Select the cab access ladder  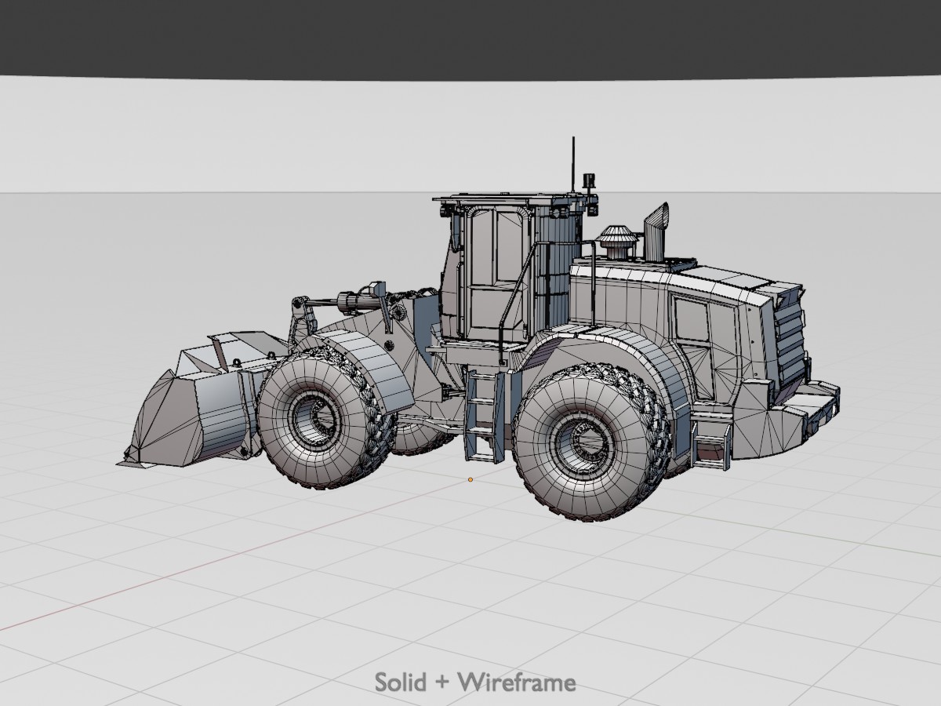(x=484, y=416)
